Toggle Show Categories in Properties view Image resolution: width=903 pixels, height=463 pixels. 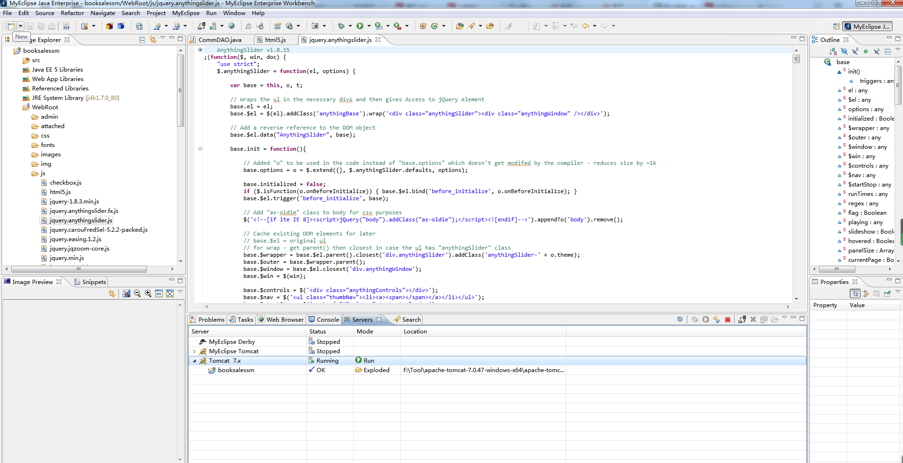(855, 293)
